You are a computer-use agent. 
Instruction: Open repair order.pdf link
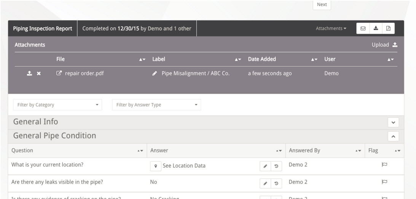click(80, 73)
